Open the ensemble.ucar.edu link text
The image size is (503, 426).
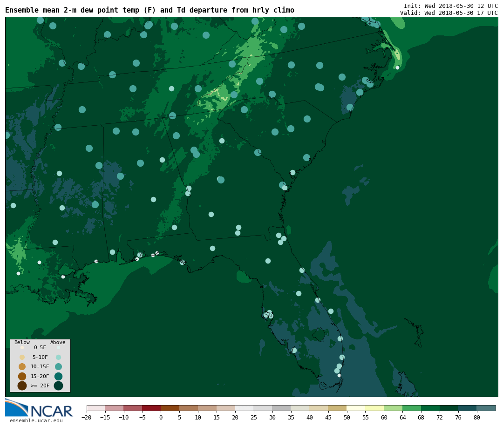36,420
